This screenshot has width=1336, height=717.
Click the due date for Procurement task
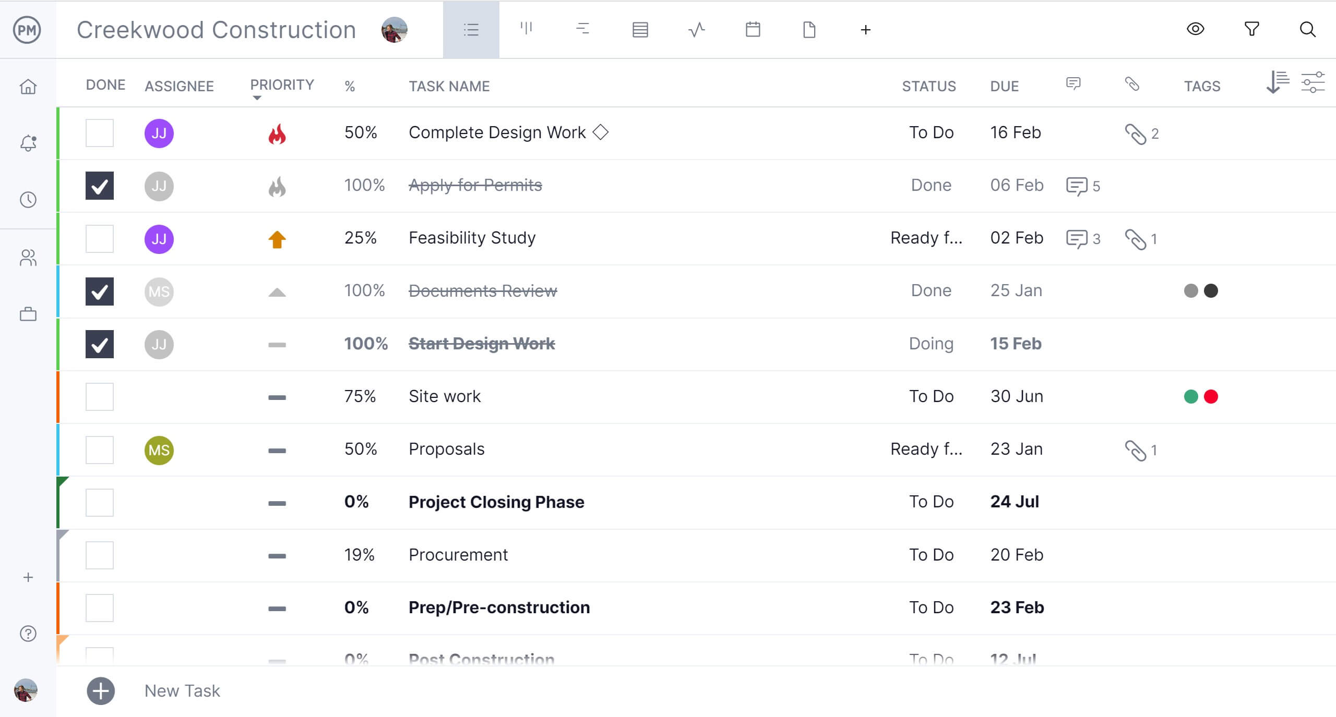click(x=1015, y=554)
